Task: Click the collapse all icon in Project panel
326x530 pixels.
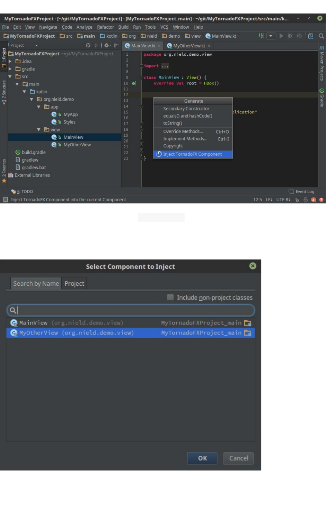Action: click(96, 45)
